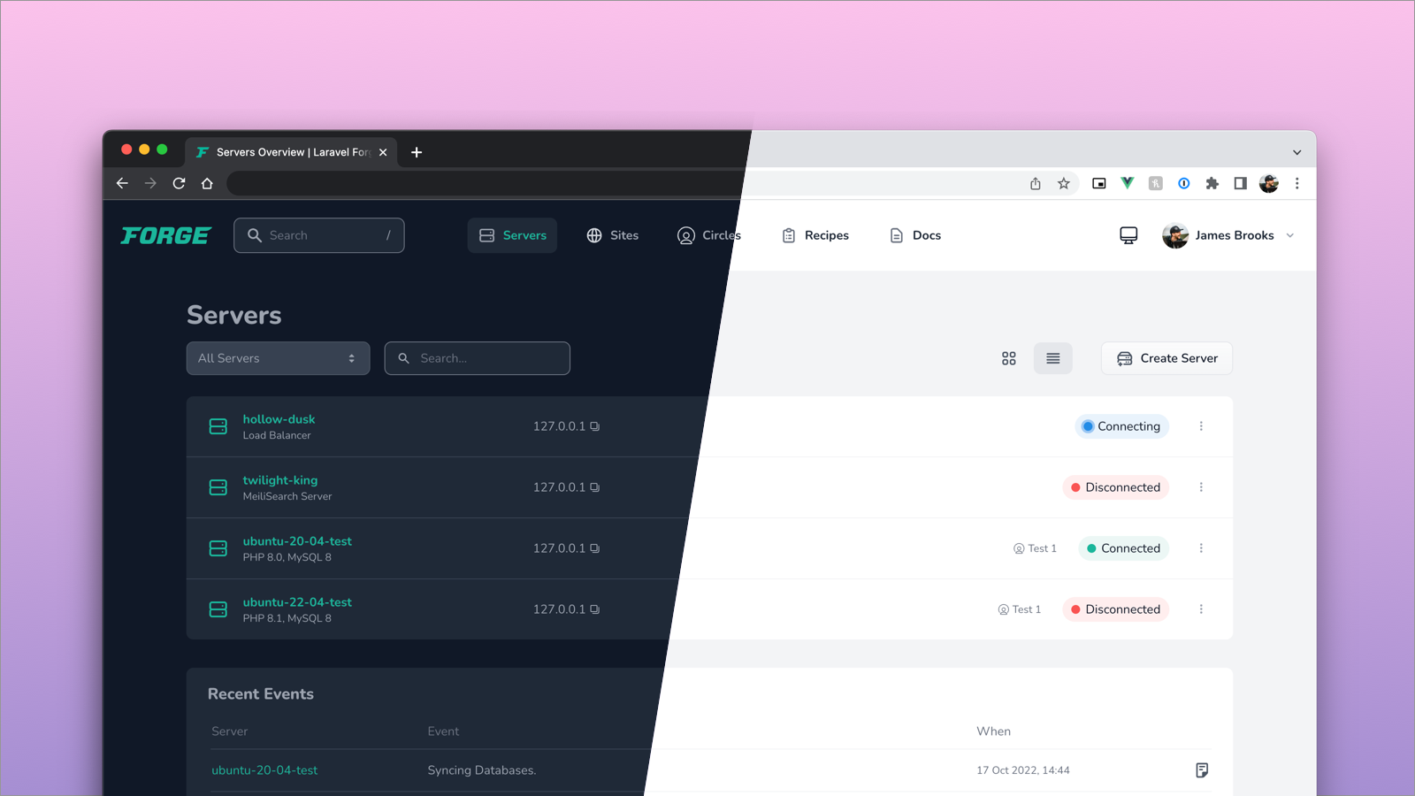Copy the IP address of hollow-dusk server
The height and width of the screenshot is (796, 1415).
pyautogui.click(x=594, y=426)
